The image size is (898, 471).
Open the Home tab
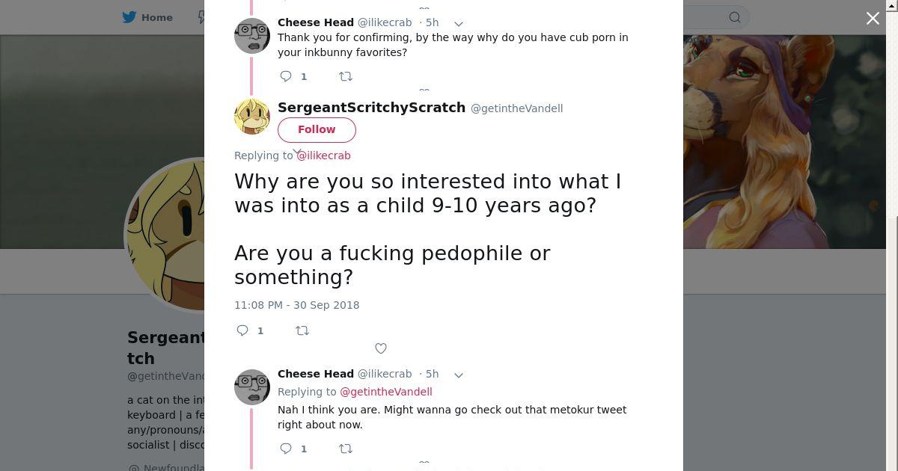[148, 17]
